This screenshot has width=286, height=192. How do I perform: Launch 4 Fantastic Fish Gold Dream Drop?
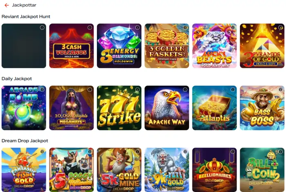pos(24,170)
